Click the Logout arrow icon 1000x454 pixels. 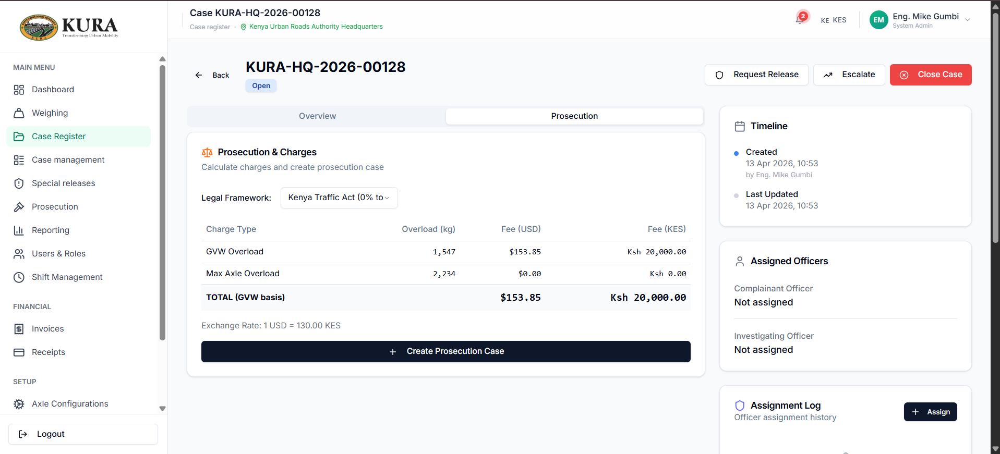23,434
